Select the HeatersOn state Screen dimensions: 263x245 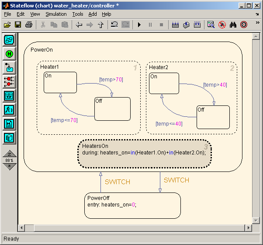pyautogui.click(x=145, y=154)
